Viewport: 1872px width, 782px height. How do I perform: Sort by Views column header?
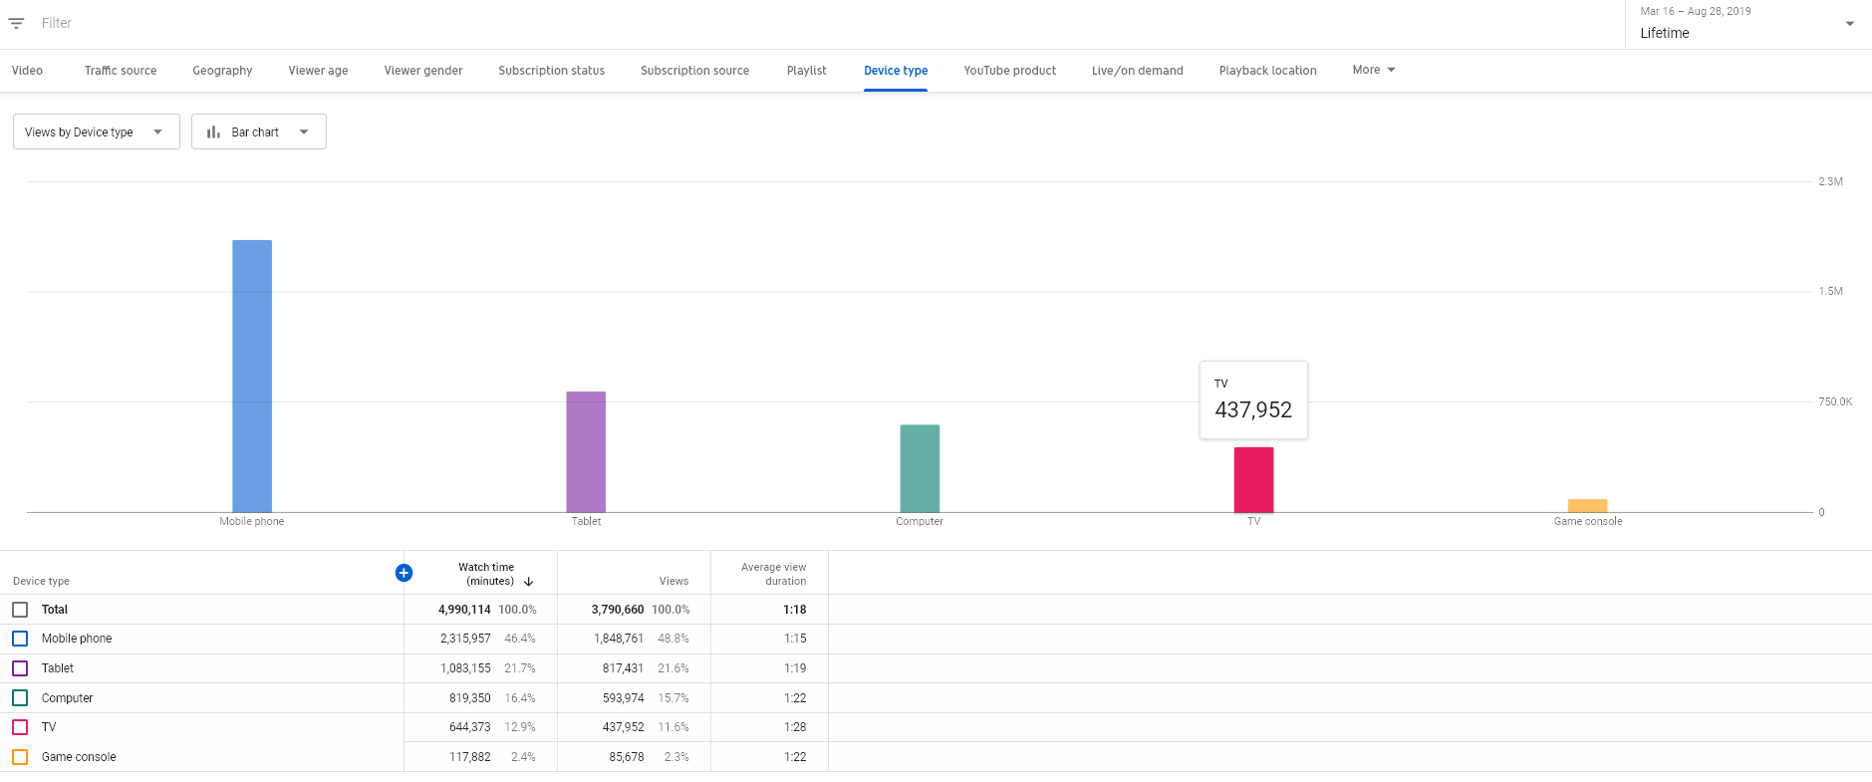(673, 581)
